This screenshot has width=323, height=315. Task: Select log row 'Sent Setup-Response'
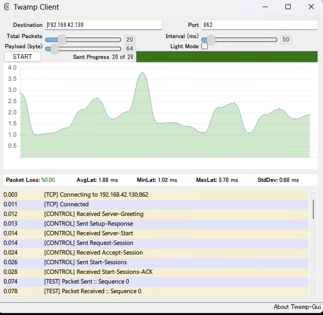[x=156, y=224]
